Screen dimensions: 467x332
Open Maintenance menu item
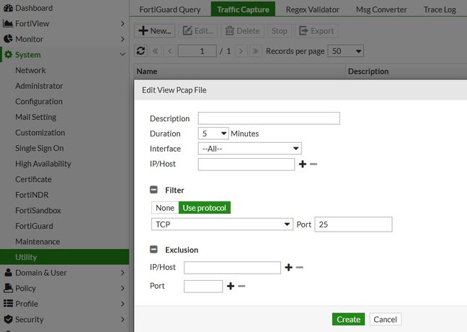37,241
